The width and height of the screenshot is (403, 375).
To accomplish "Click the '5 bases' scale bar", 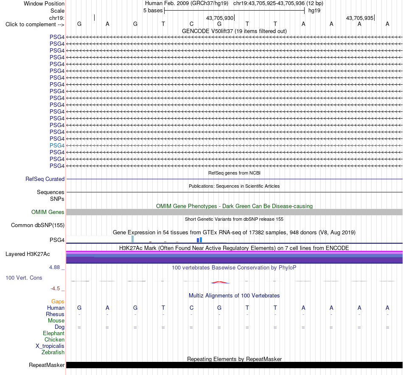I will [x=234, y=11].
